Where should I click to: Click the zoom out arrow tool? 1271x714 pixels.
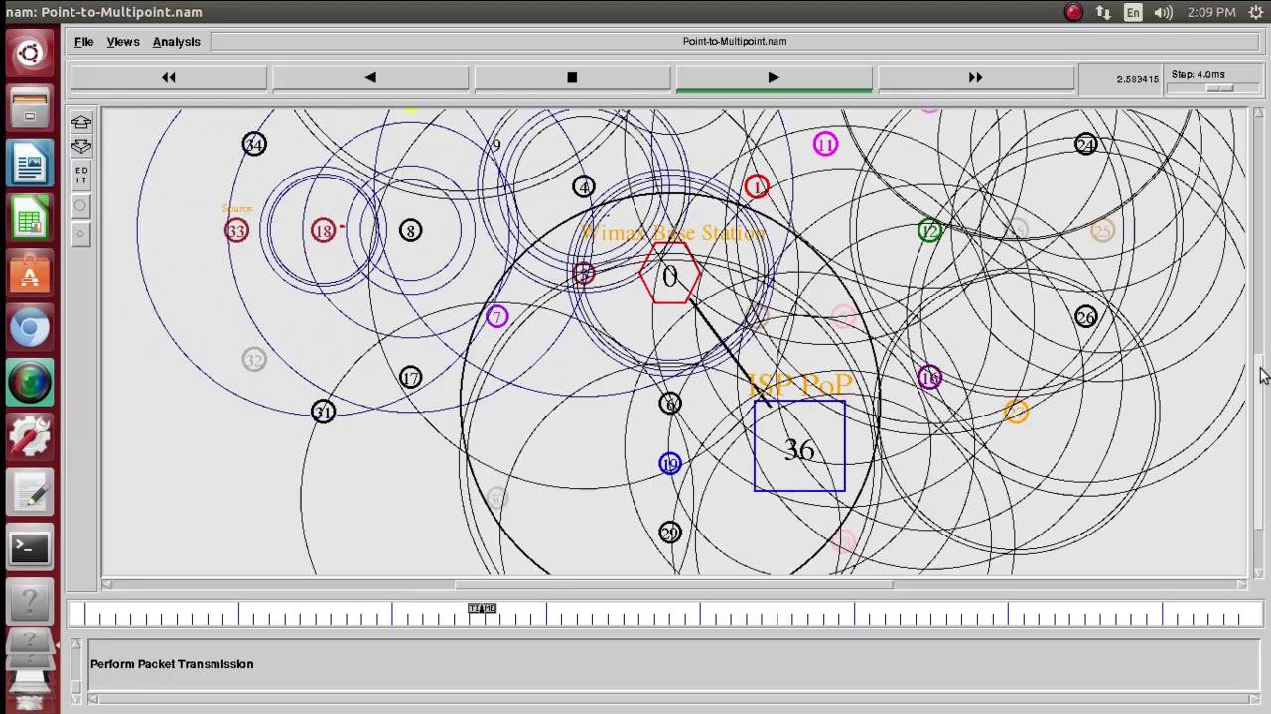coord(81,145)
